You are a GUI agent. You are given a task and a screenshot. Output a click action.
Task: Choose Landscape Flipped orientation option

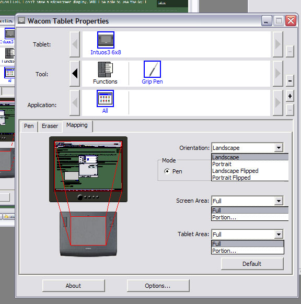pos(250,171)
